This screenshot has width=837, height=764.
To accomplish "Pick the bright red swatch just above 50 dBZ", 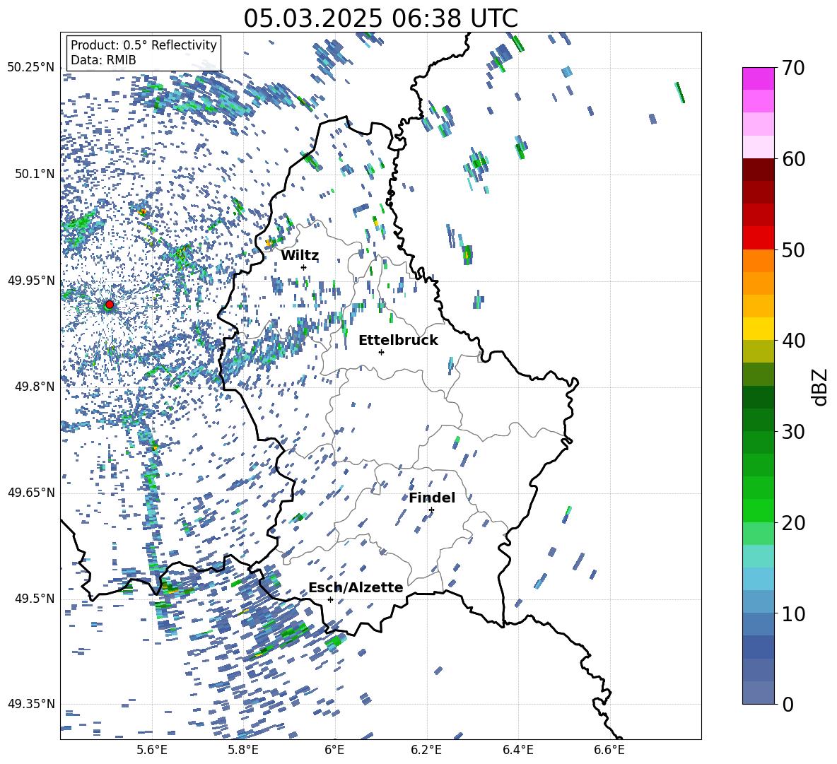I will click(x=758, y=238).
